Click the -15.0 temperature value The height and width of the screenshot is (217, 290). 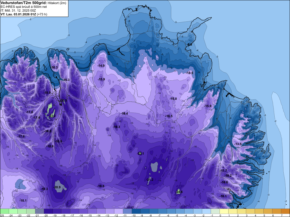coord(173,99)
